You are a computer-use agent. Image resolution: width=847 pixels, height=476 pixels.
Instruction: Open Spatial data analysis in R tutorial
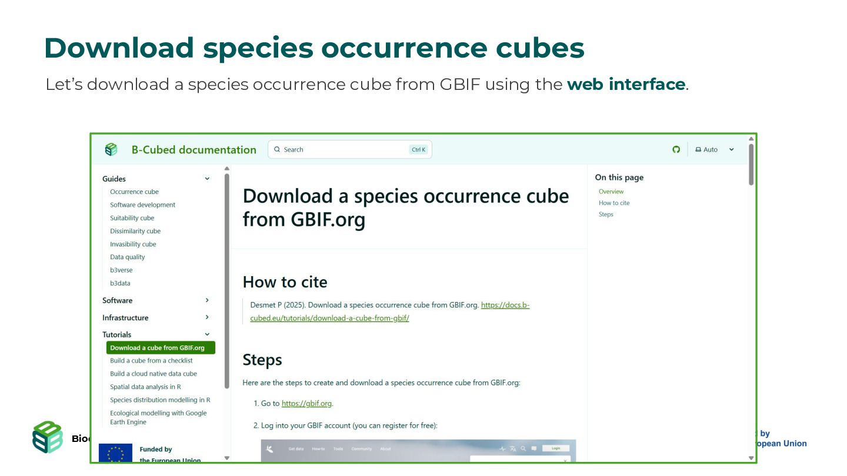coord(145,387)
